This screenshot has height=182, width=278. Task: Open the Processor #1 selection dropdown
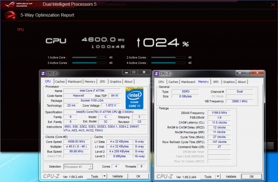pyautogui.click(x=78, y=167)
